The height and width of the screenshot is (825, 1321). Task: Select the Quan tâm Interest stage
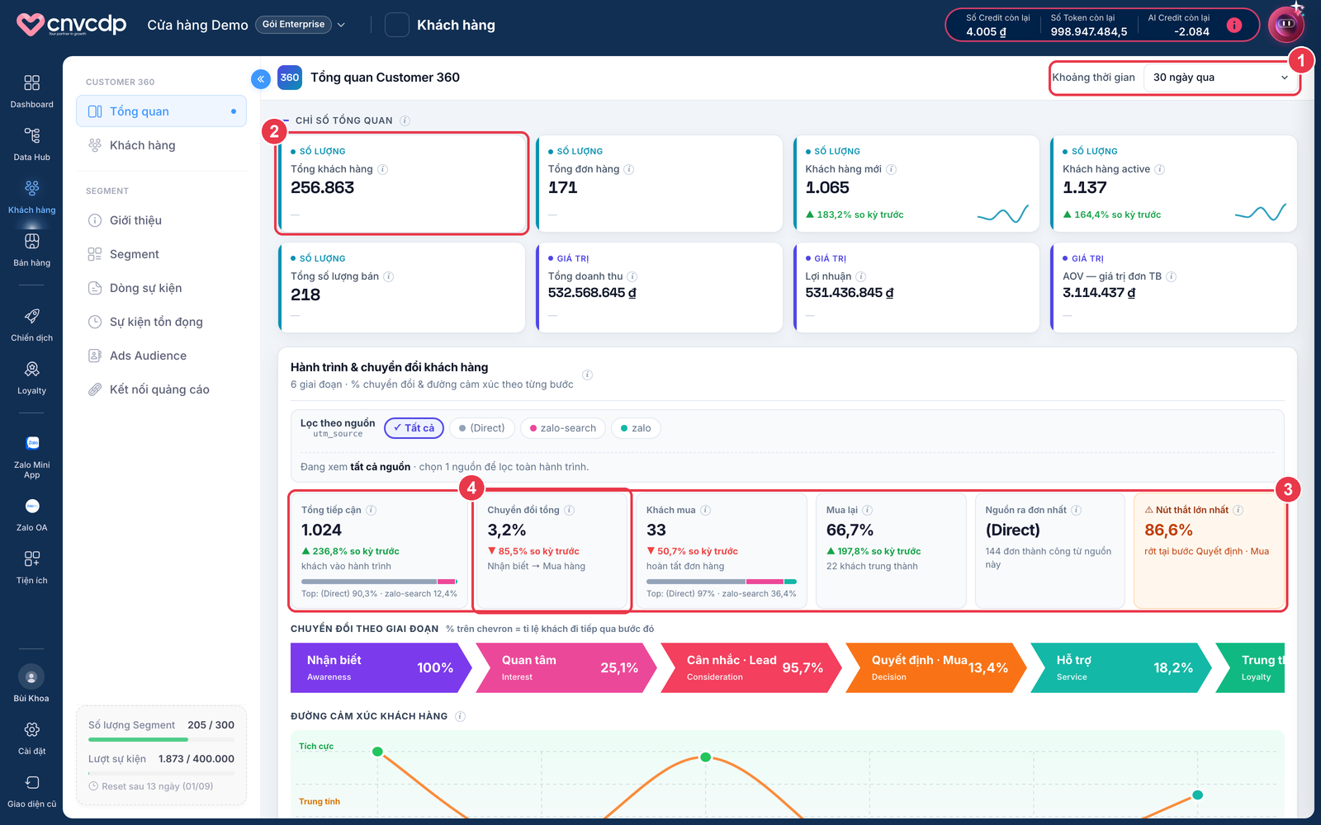pos(566,667)
